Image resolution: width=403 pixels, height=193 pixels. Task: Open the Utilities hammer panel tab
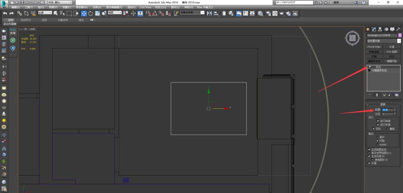tap(398, 29)
